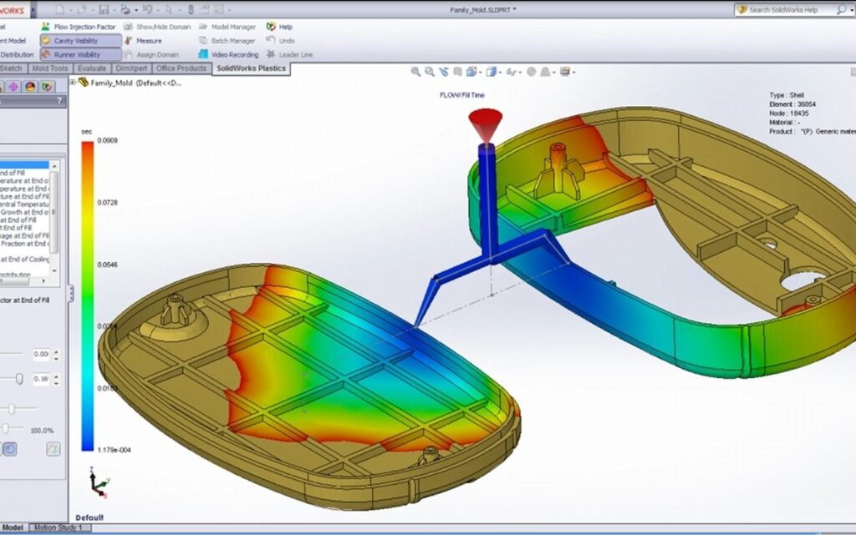Switch to the Mold Tools tab
This screenshot has height=535, width=856.
pos(49,68)
